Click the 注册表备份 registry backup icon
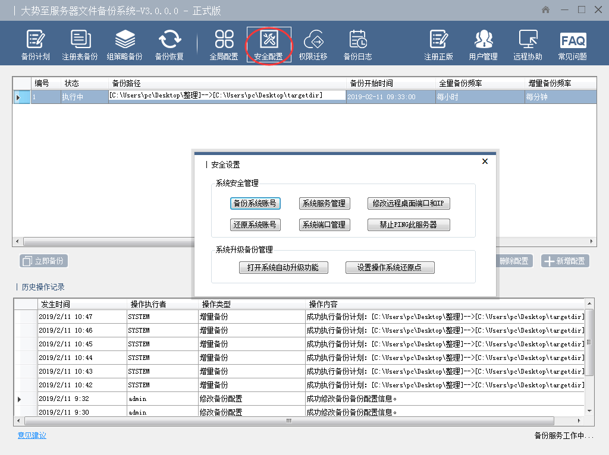609x455 pixels. pos(80,45)
